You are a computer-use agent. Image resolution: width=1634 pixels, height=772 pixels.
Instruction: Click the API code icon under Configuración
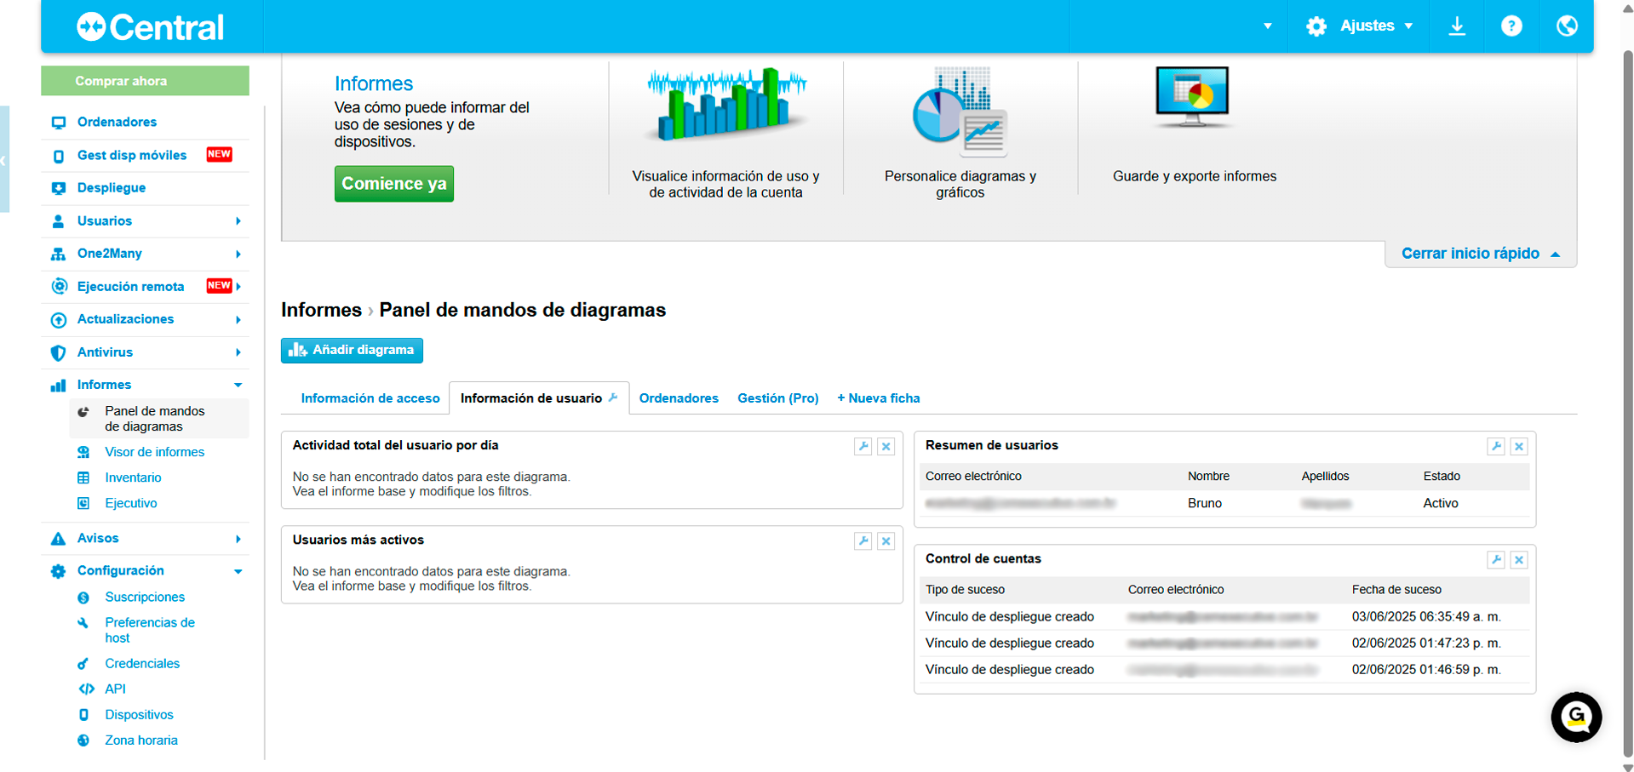pos(88,689)
